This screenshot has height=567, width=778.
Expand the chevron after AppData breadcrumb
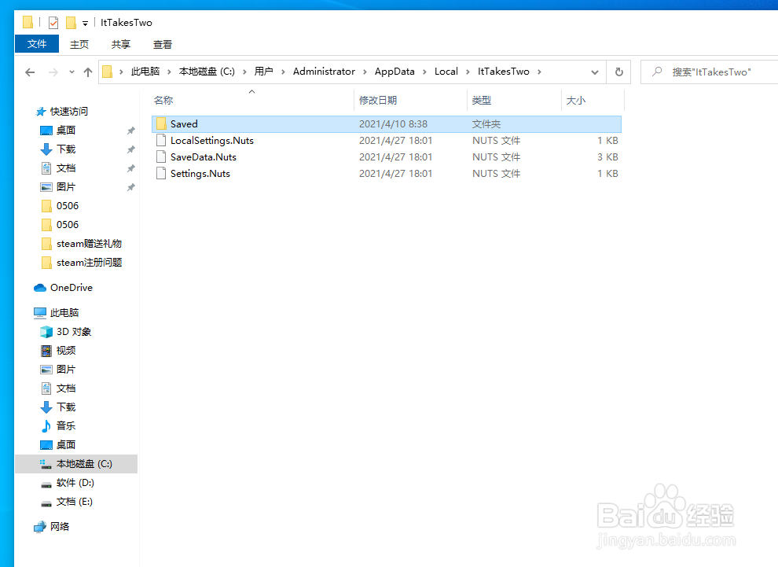click(424, 72)
